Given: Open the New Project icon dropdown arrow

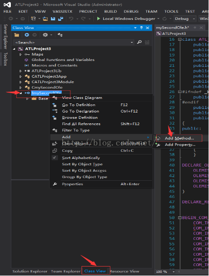Looking at the screenshot, I should (39, 19).
